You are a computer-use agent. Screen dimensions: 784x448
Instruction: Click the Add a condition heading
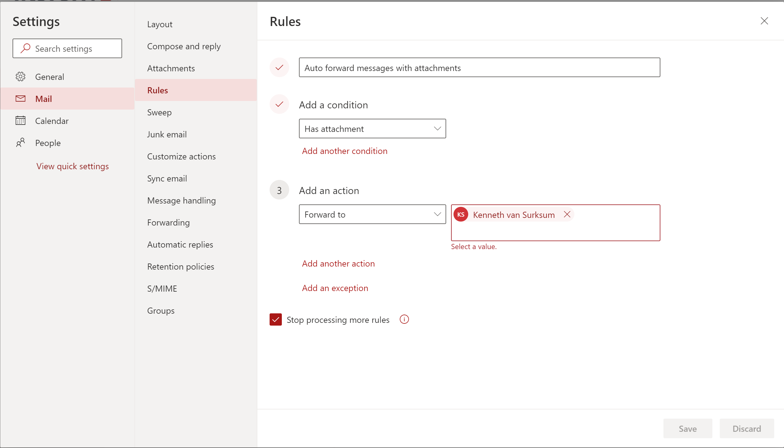(333, 105)
